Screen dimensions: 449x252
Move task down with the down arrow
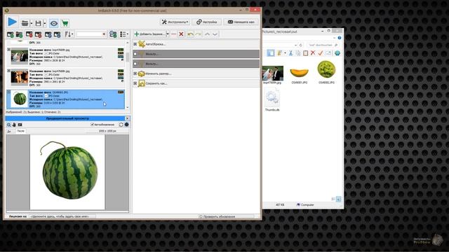click(215, 34)
